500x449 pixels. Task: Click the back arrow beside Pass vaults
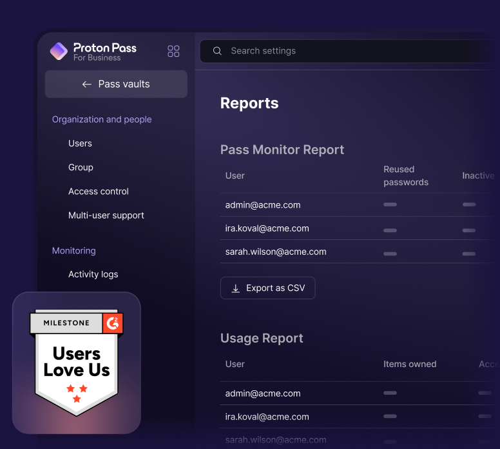tap(87, 85)
